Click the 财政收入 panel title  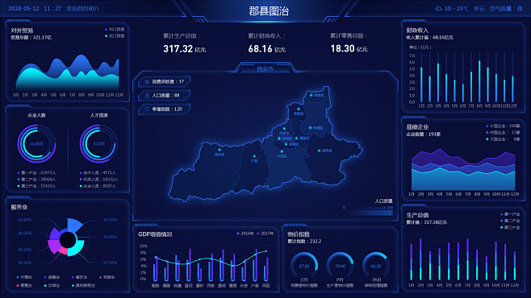pos(417,31)
